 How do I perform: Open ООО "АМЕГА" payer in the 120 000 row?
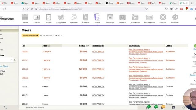pos(98,69)
